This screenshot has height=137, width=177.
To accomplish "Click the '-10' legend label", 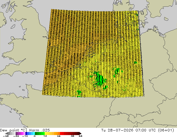I will 25,136.
